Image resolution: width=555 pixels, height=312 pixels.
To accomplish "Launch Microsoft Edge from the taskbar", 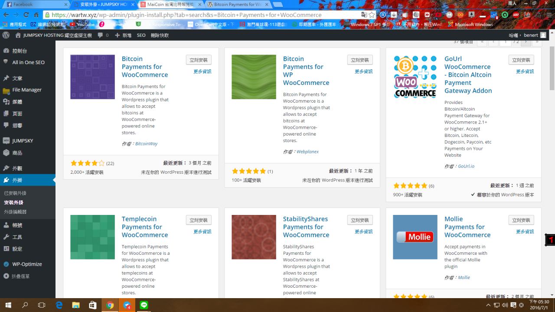I will click(59, 305).
